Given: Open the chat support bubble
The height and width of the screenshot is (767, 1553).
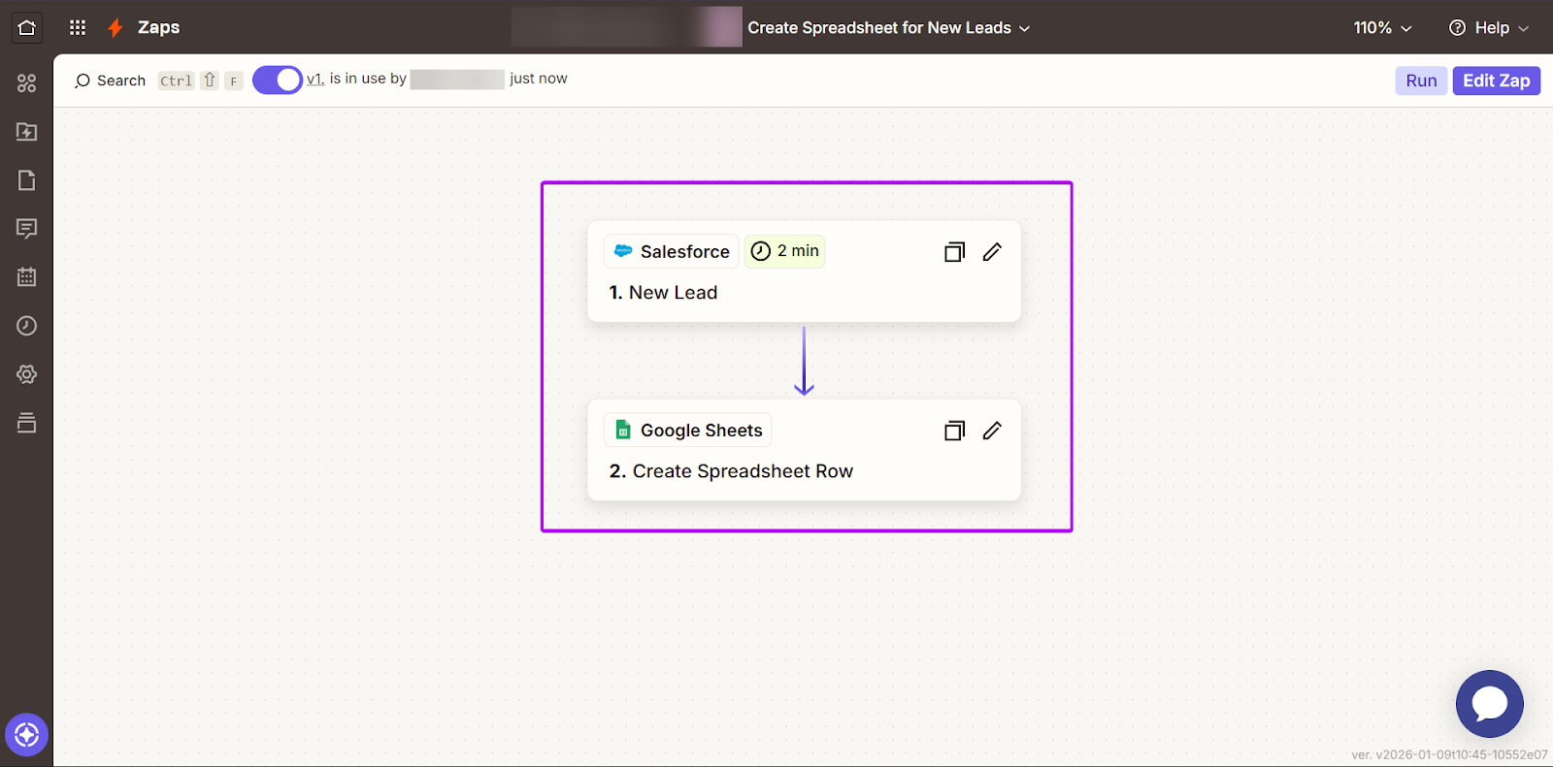Looking at the screenshot, I should point(1489,704).
